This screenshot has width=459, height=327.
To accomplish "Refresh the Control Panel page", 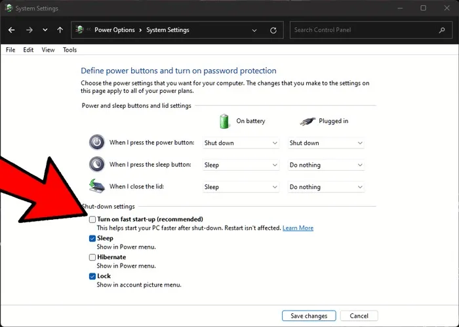I will click(273, 30).
